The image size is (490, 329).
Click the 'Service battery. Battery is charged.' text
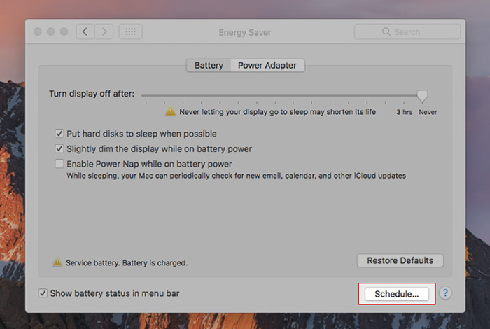pyautogui.click(x=127, y=262)
